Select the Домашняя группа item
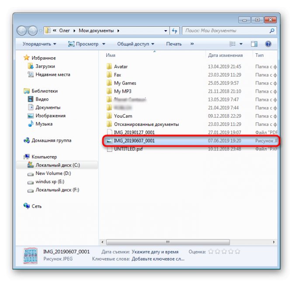Image resolution: width=293 pixels, height=282 pixels. 51,140
